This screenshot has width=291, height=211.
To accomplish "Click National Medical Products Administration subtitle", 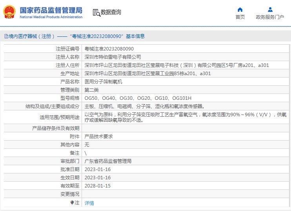I will tap(51, 17).
